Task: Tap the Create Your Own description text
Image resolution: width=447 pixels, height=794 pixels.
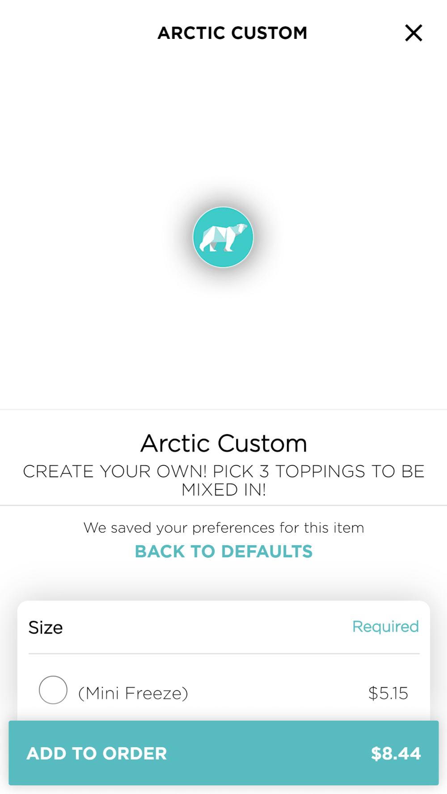Action: tap(223, 481)
